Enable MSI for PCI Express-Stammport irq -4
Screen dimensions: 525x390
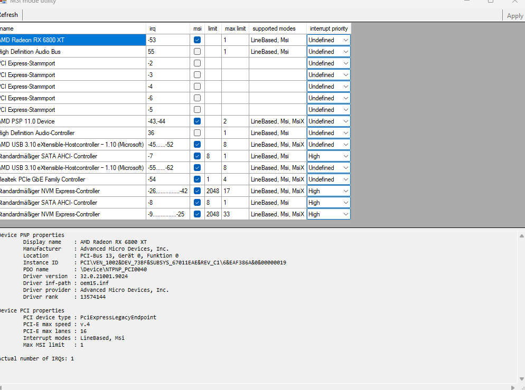[x=197, y=87]
